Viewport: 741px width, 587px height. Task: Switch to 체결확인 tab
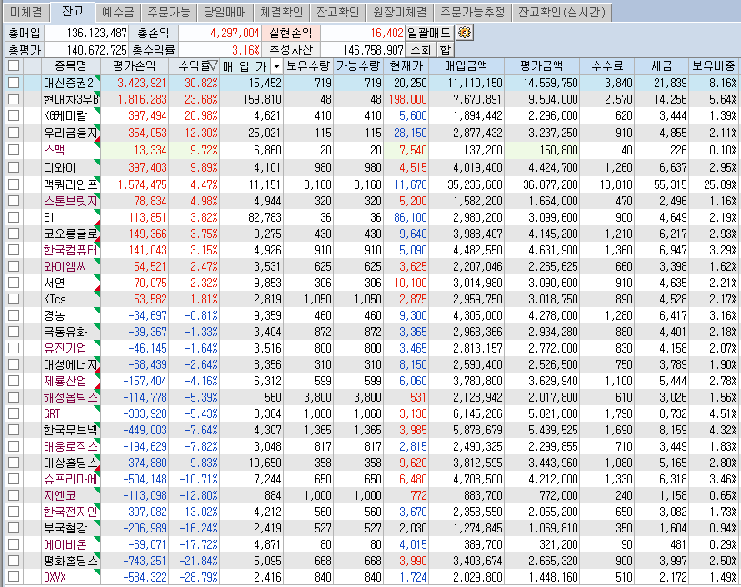[281, 12]
